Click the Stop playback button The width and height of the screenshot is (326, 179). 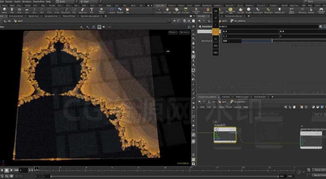6,170
